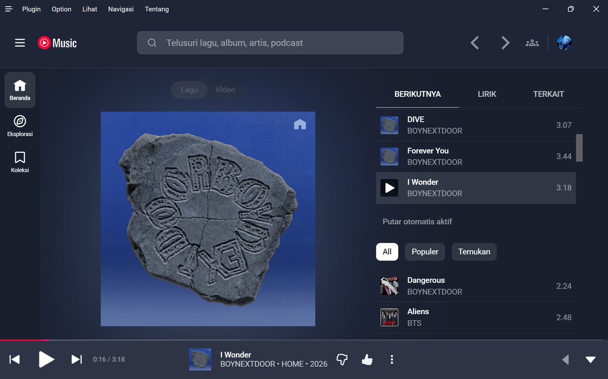This screenshot has width=608, height=379.
Task: Select the Temukan filter chip
Action: (474, 251)
